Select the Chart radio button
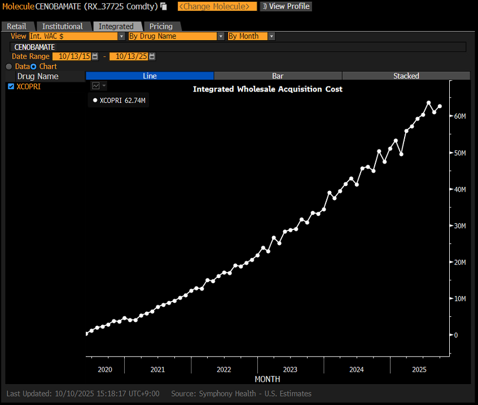This screenshot has width=478, height=405. [33, 67]
